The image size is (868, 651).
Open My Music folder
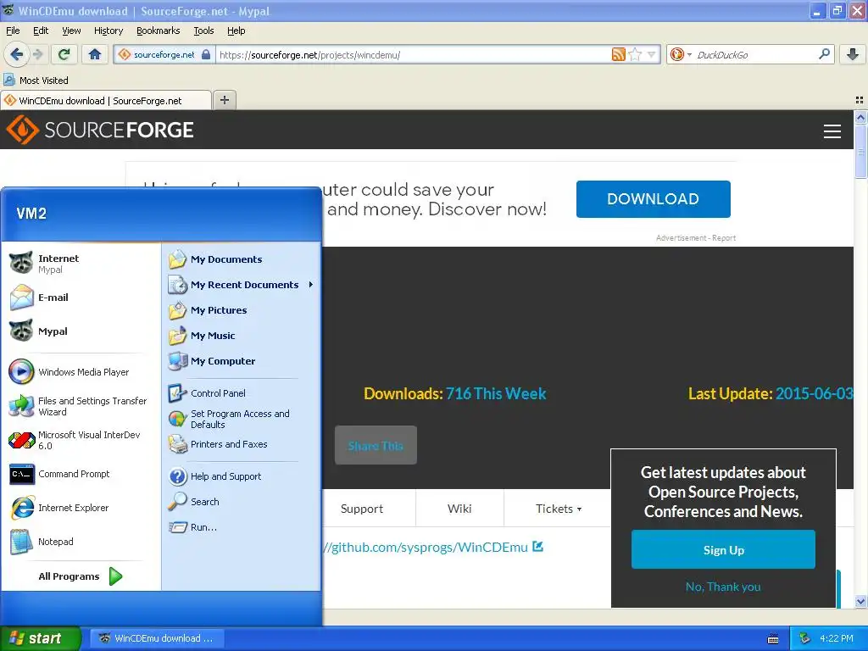tap(242, 336)
